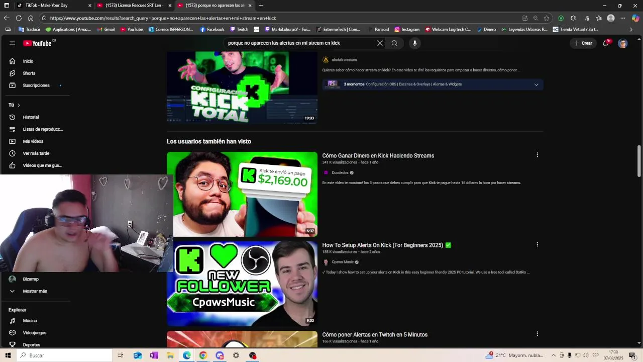The image size is (643, 362).
Task: Switch to License Rescues SRT tab
Action: point(133,6)
